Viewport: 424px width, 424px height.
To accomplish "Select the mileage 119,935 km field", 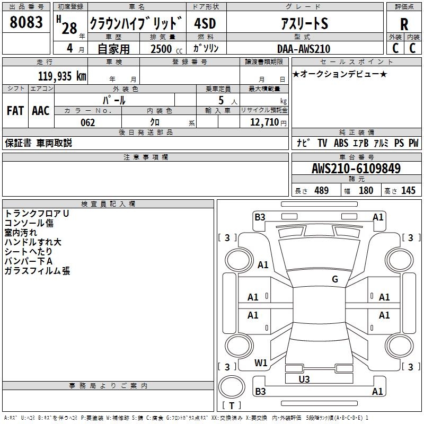I will pyautogui.click(x=45, y=75).
